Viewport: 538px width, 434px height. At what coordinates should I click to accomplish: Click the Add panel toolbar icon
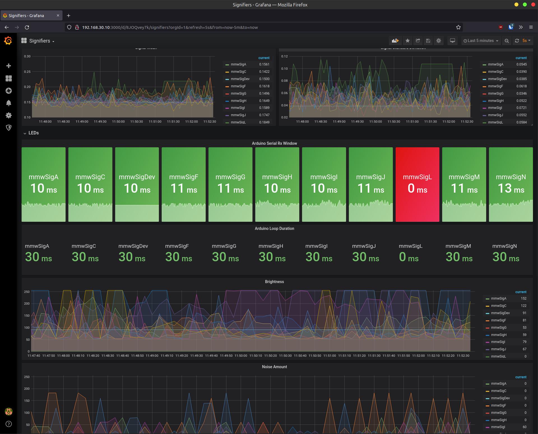(395, 41)
